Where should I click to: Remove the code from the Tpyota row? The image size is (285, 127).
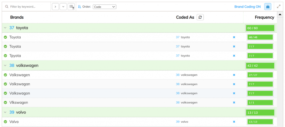[234, 56]
